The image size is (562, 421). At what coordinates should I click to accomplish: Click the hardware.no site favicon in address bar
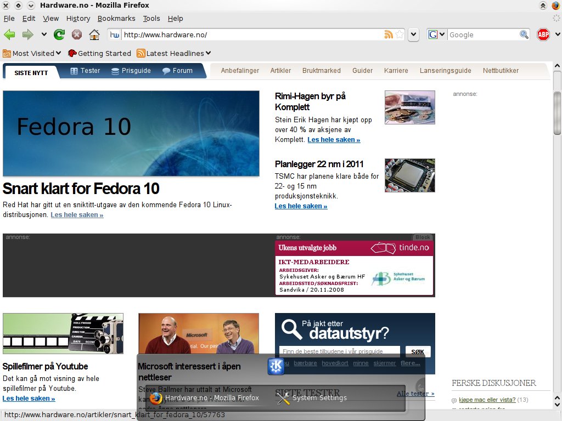[x=115, y=35]
